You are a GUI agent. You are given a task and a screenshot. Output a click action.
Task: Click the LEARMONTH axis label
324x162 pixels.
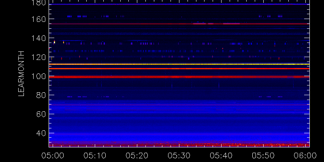pos(21,74)
